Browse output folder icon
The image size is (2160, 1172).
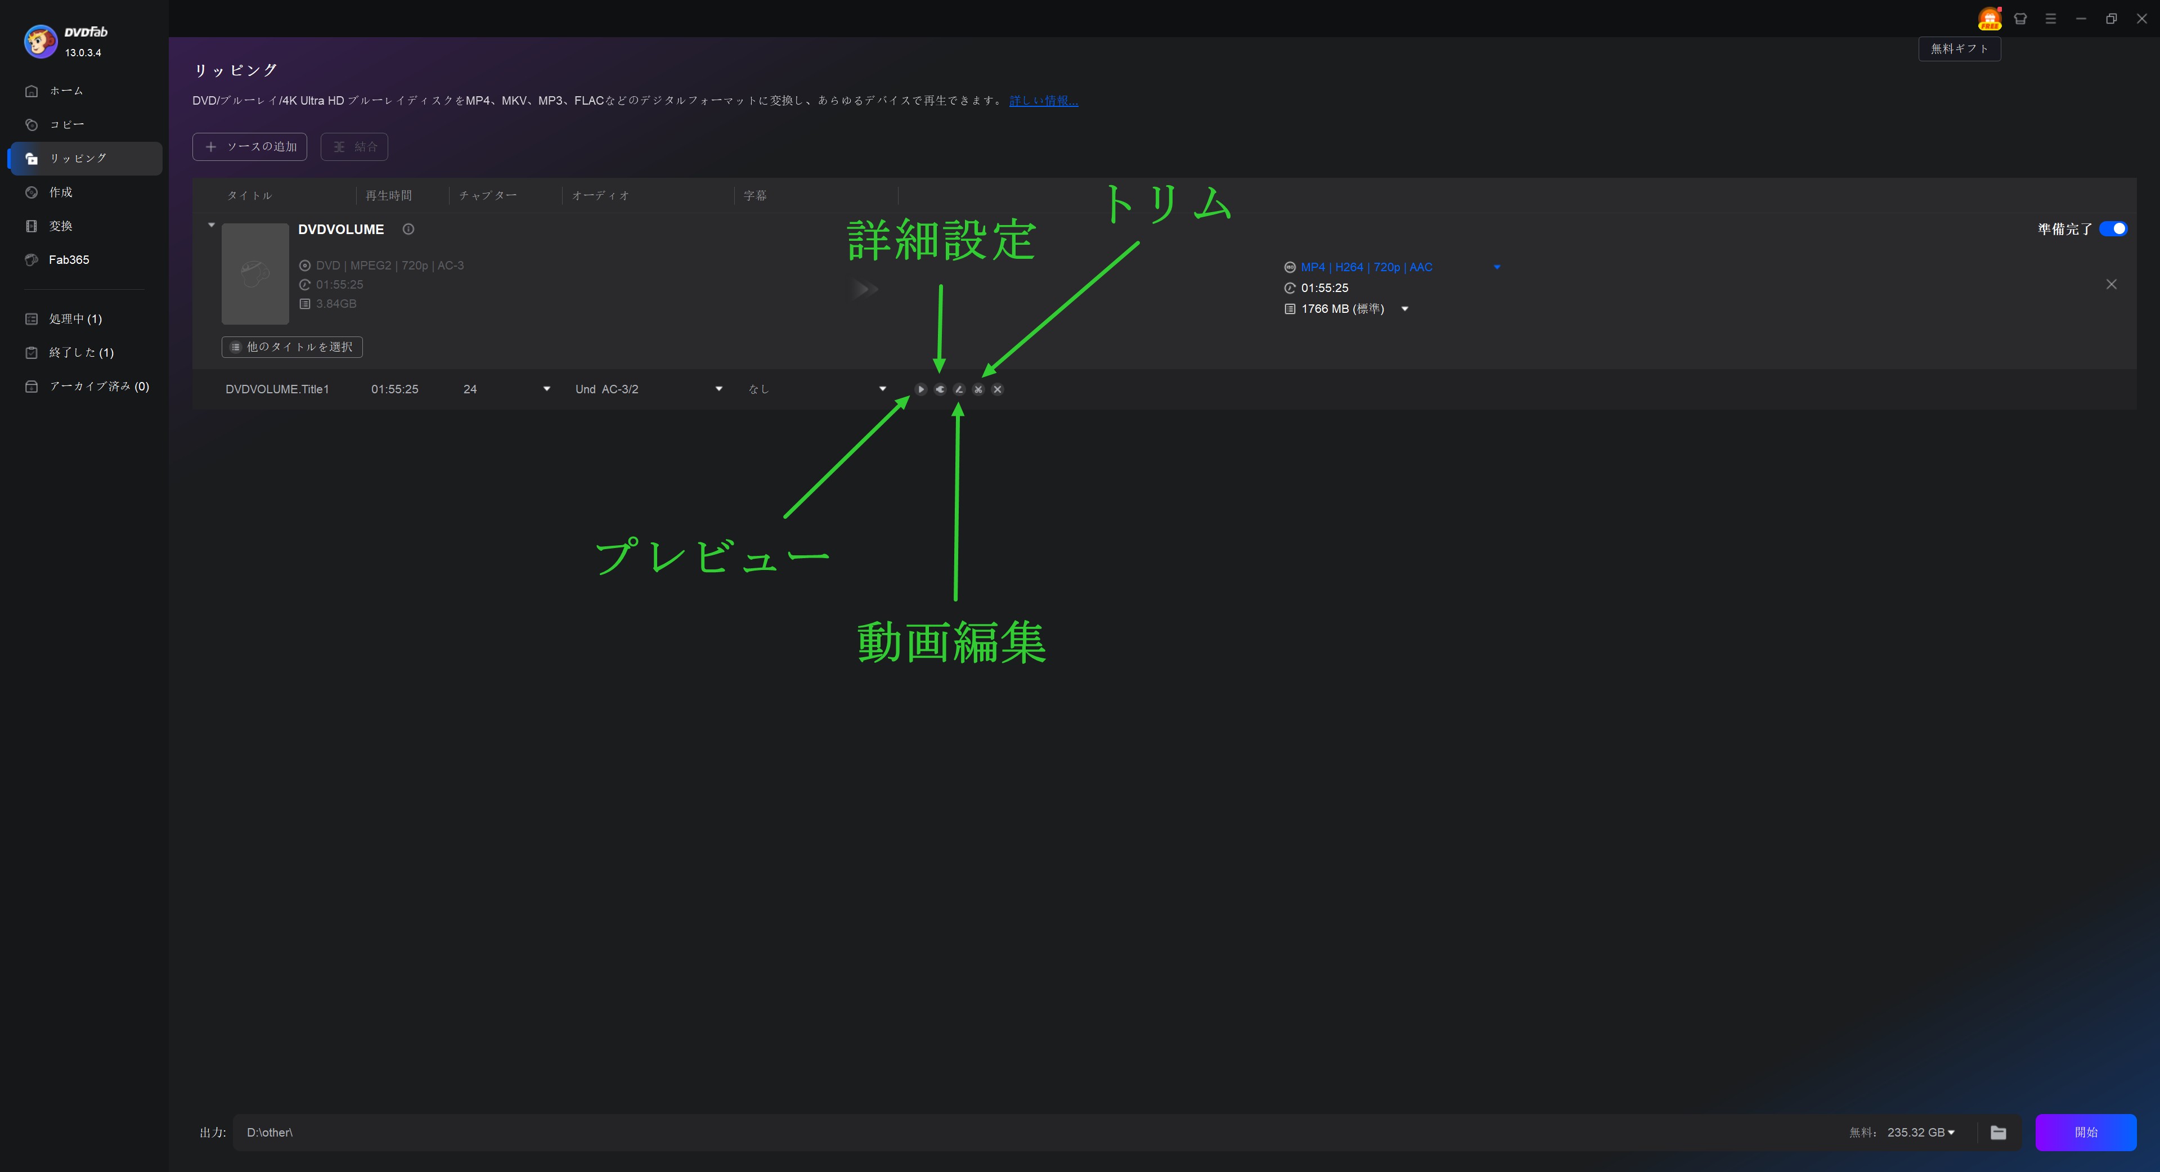click(1998, 1133)
